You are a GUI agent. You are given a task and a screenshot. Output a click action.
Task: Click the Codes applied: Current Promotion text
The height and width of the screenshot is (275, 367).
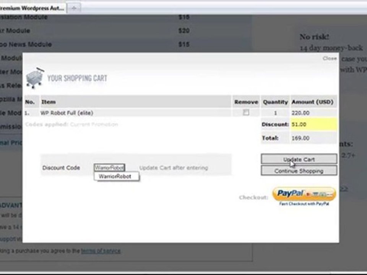click(71, 125)
